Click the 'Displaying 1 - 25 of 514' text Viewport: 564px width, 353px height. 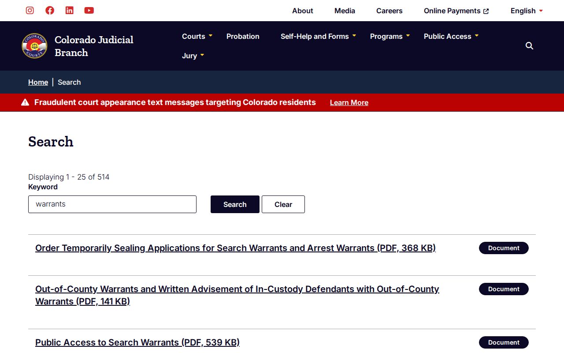pyautogui.click(x=69, y=177)
